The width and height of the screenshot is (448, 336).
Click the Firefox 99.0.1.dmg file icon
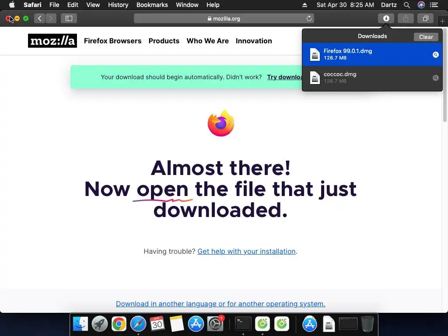click(315, 54)
